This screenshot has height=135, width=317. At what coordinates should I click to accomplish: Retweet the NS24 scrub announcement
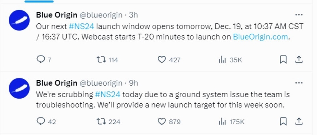pos(108,122)
